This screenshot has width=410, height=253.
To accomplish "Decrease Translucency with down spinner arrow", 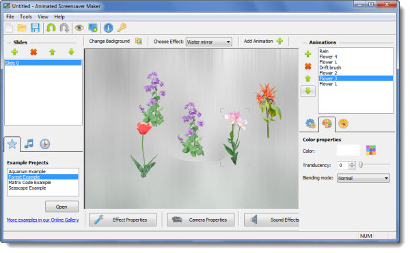I will 352,167.
